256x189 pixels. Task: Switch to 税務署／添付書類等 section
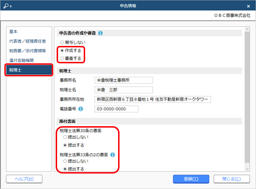tap(29, 51)
